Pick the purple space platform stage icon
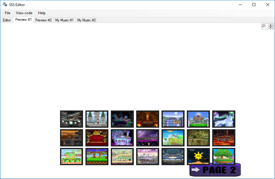The width and height of the screenshot is (275, 179). click(148, 138)
